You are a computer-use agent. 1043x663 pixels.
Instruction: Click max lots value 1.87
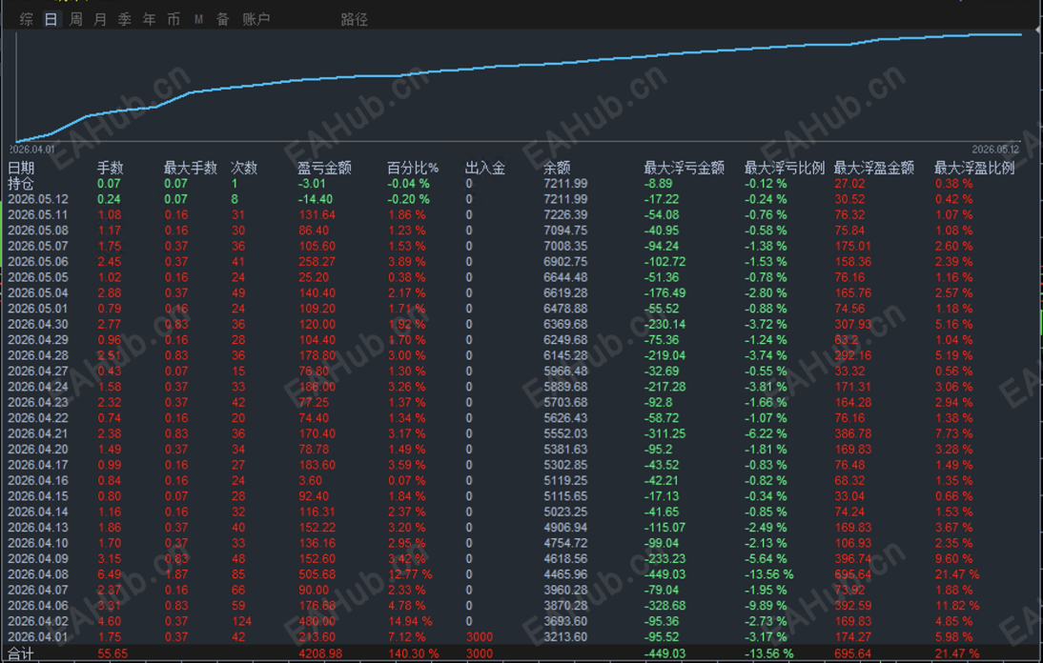tap(176, 574)
